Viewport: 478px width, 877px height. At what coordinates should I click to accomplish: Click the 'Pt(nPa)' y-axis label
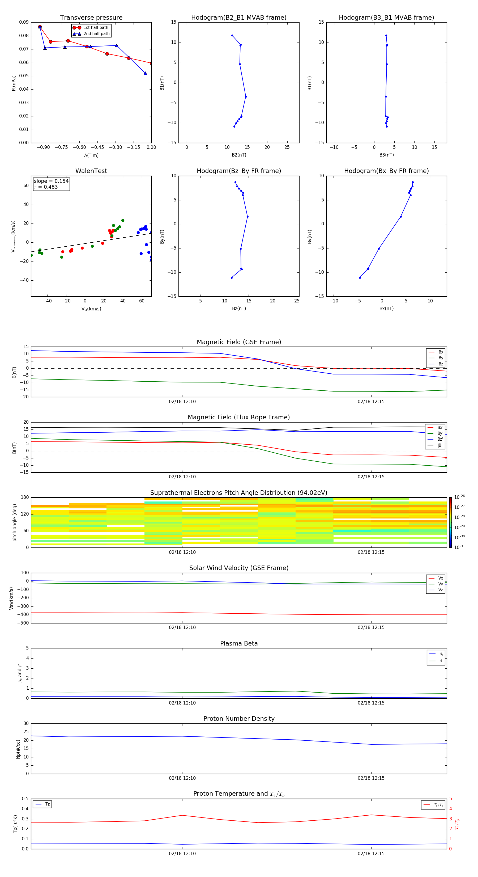click(14, 83)
